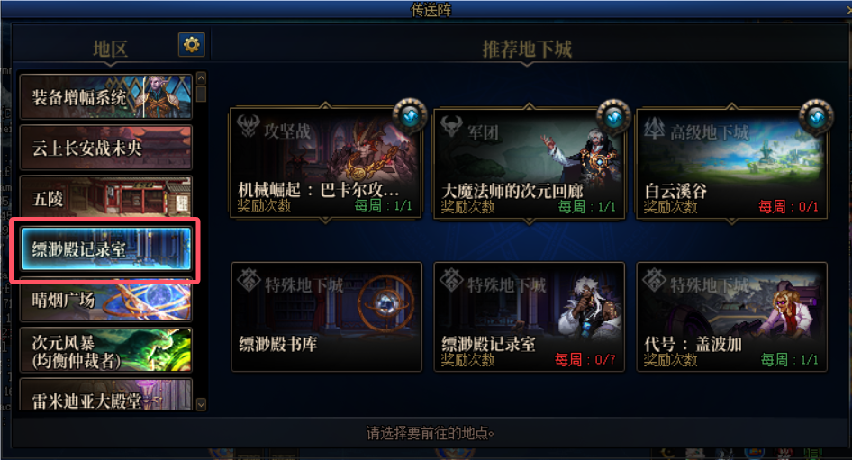Image resolution: width=852 pixels, height=460 pixels.
Task: Click the blue badge on 机械崛起 card
Action: click(411, 116)
